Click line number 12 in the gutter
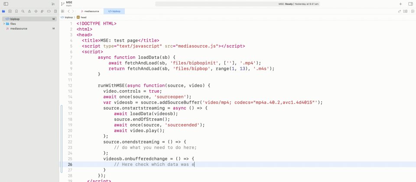 pyautogui.click(x=70, y=86)
